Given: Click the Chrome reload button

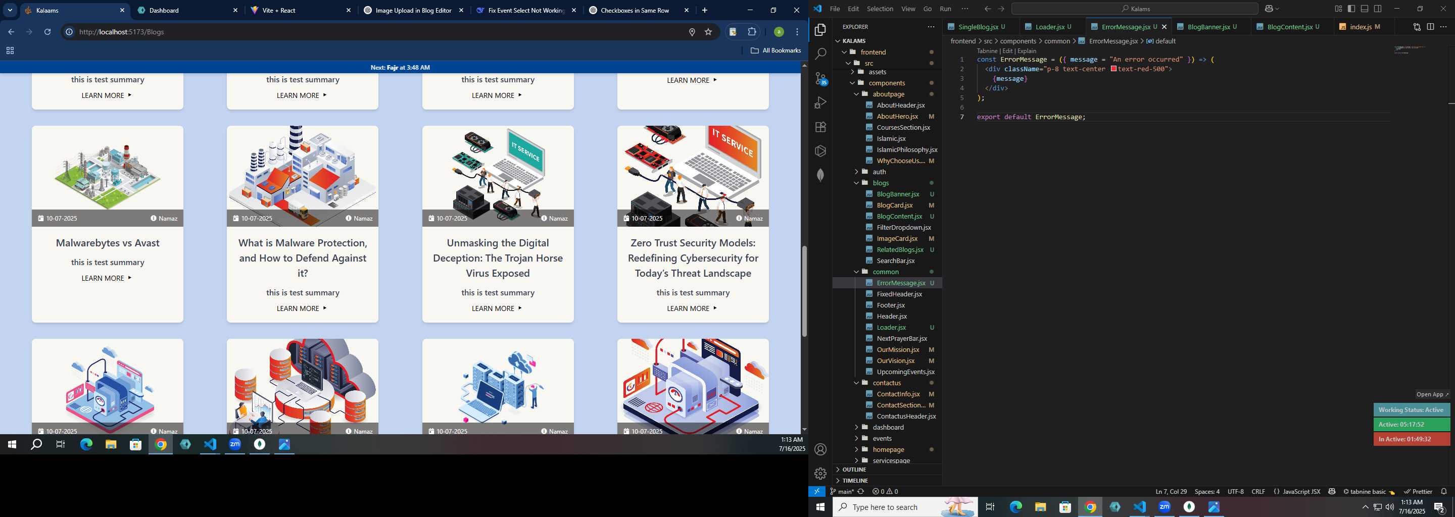Looking at the screenshot, I should point(47,32).
